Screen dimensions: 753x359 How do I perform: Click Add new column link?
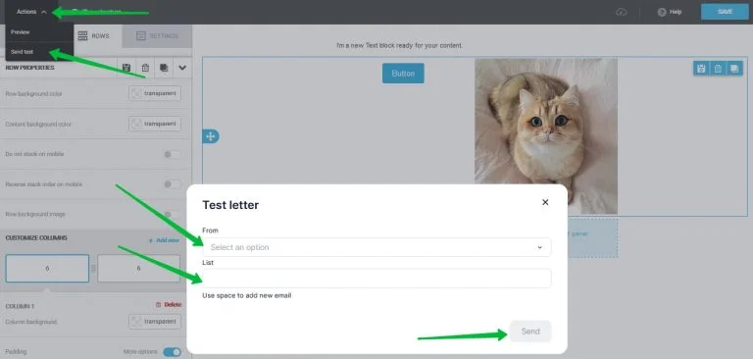pyautogui.click(x=164, y=239)
